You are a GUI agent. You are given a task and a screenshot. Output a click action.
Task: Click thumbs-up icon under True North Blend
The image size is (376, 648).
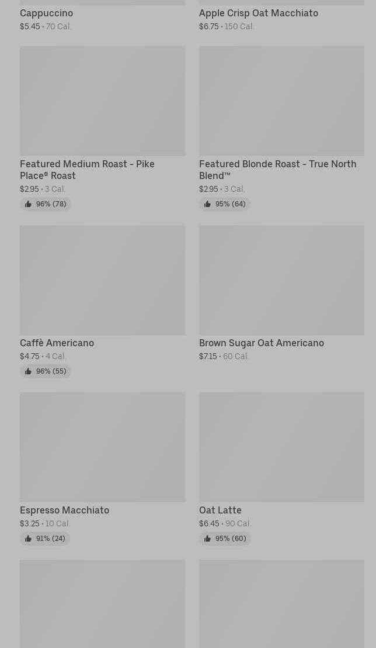207,204
